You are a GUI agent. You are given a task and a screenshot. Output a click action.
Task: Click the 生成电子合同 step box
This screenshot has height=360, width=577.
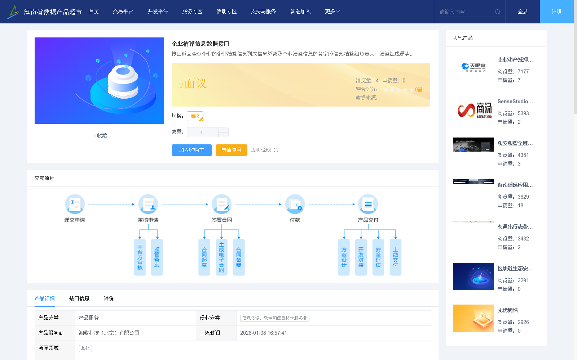click(x=221, y=257)
